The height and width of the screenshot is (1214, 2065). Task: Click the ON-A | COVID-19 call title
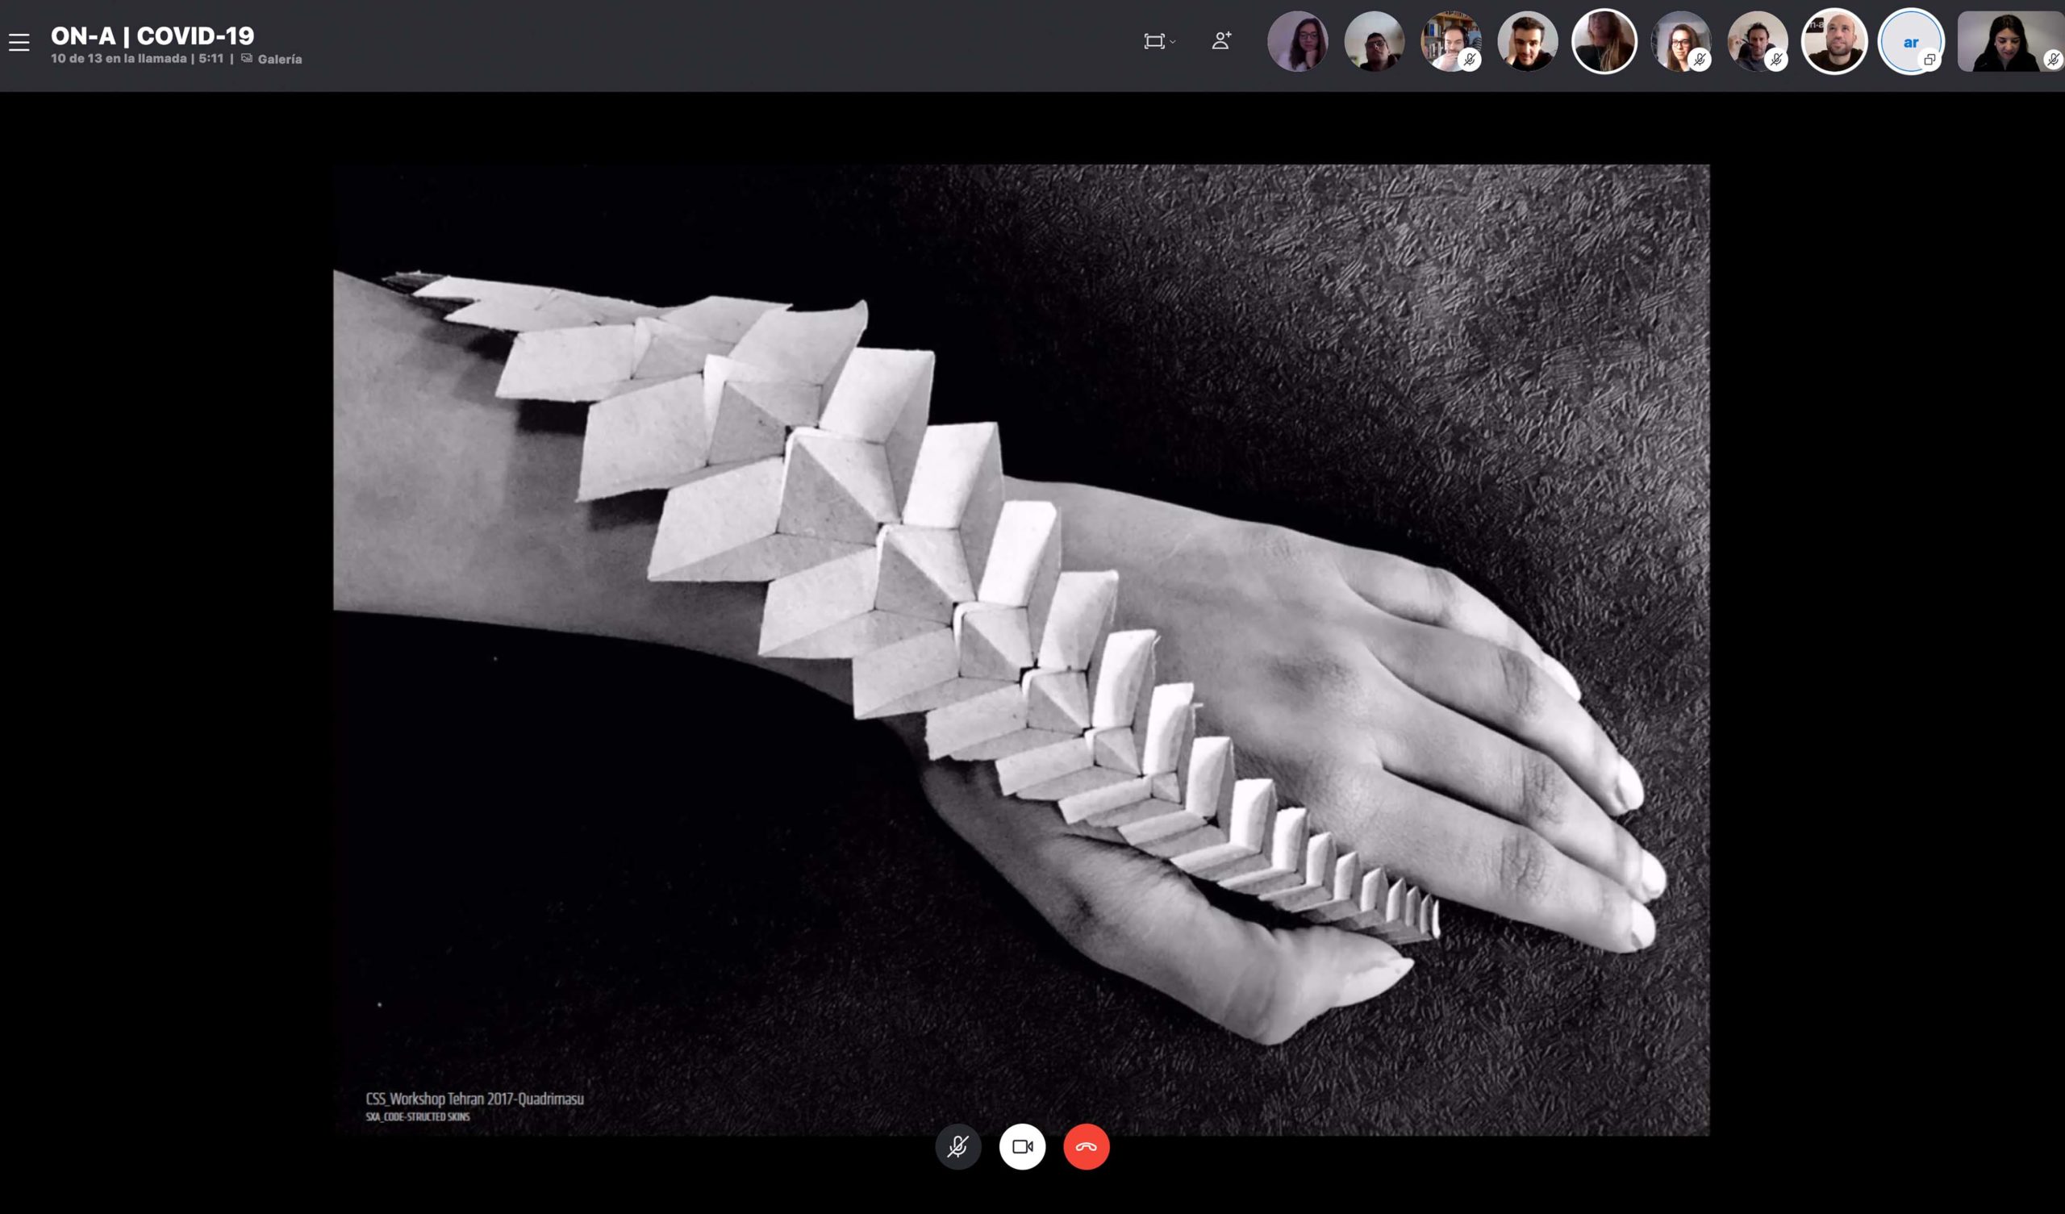click(x=152, y=35)
